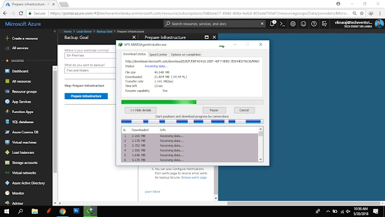Screen dimensions: 385x217
Task: Click Home in the breadcrumb
Action: (67, 31)
